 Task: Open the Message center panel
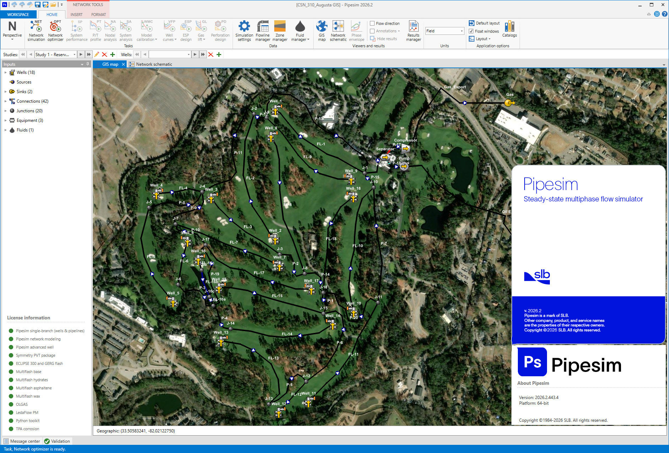pos(22,441)
